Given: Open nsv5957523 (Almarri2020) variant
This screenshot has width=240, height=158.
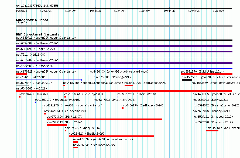Looking at the screenshot, I should 137,94.
